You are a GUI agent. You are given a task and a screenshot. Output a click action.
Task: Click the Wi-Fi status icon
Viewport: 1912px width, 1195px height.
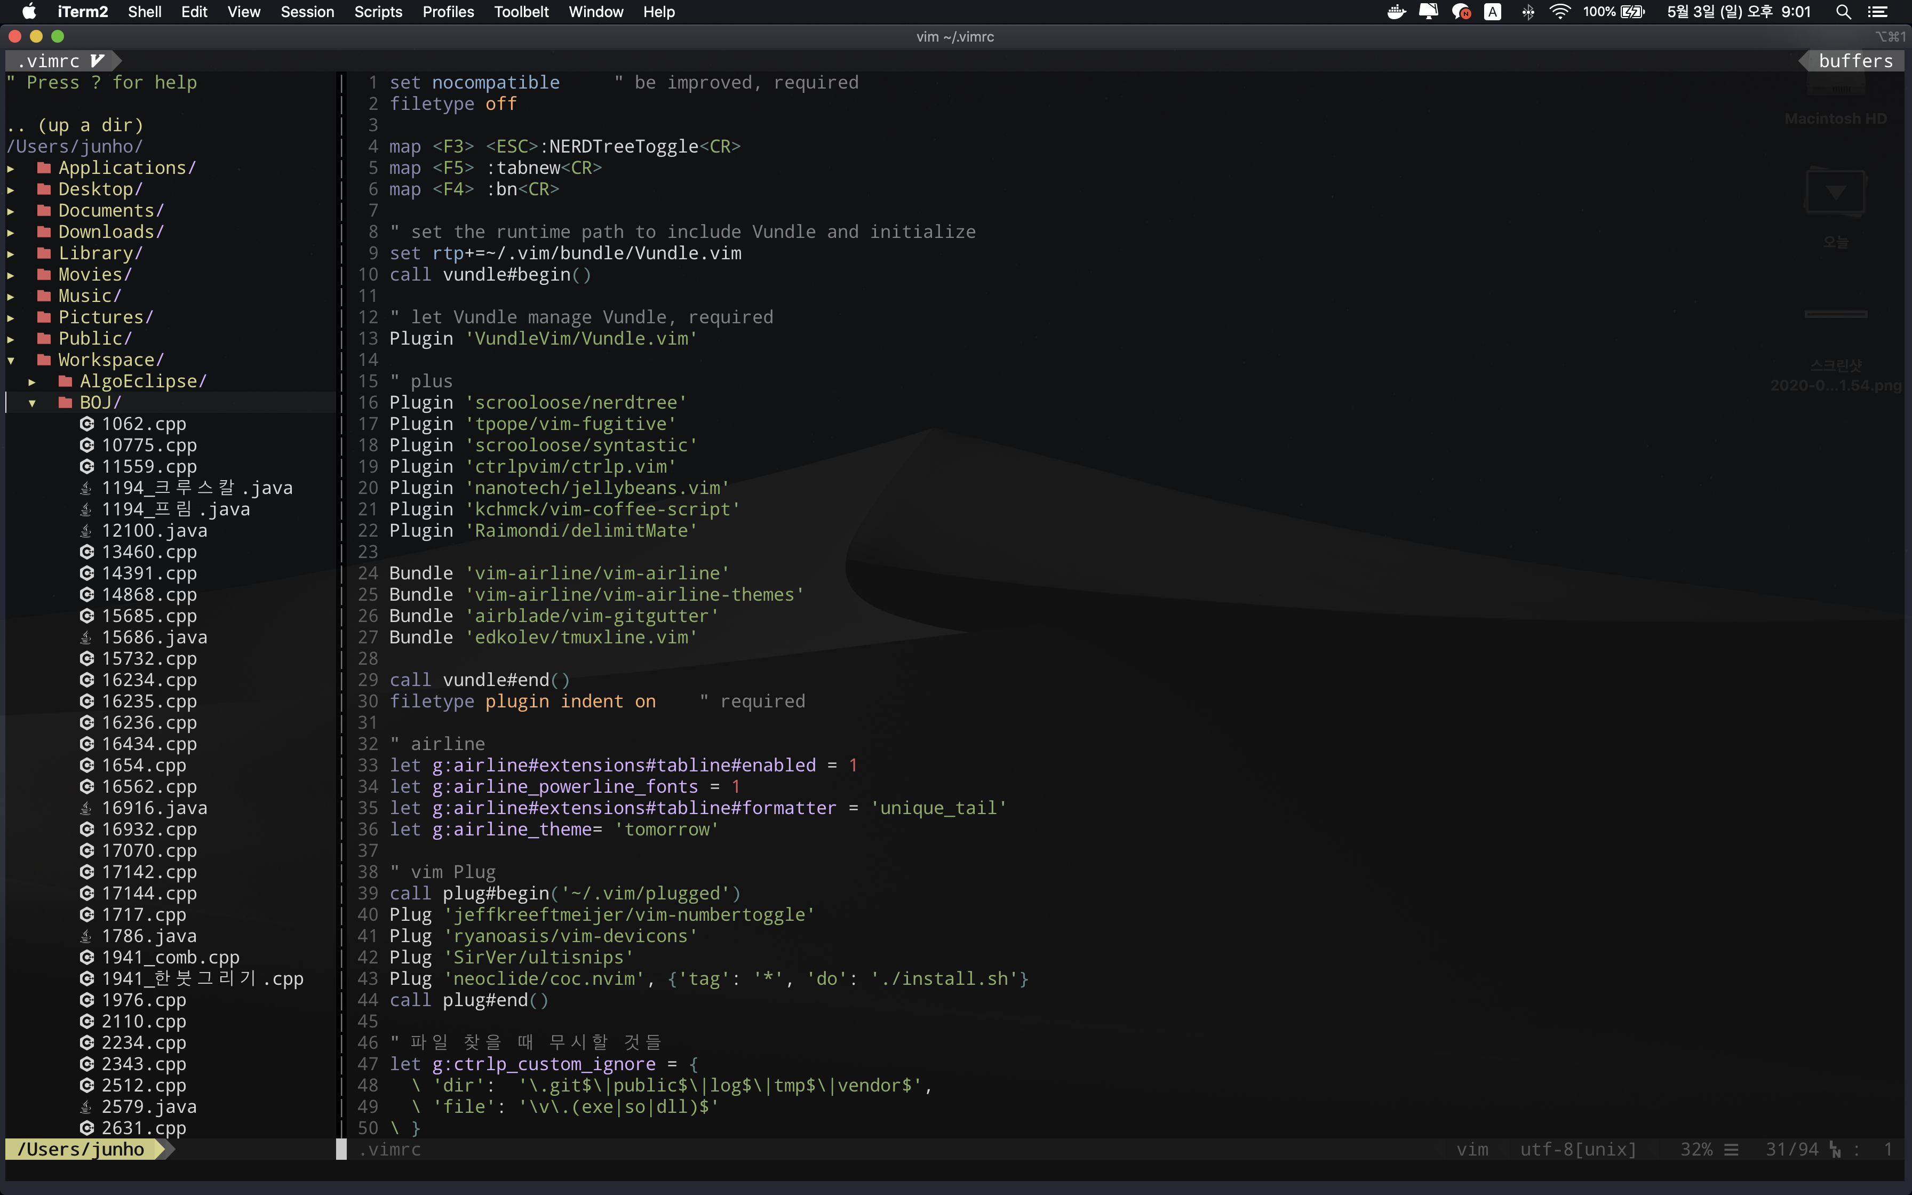click(1559, 12)
